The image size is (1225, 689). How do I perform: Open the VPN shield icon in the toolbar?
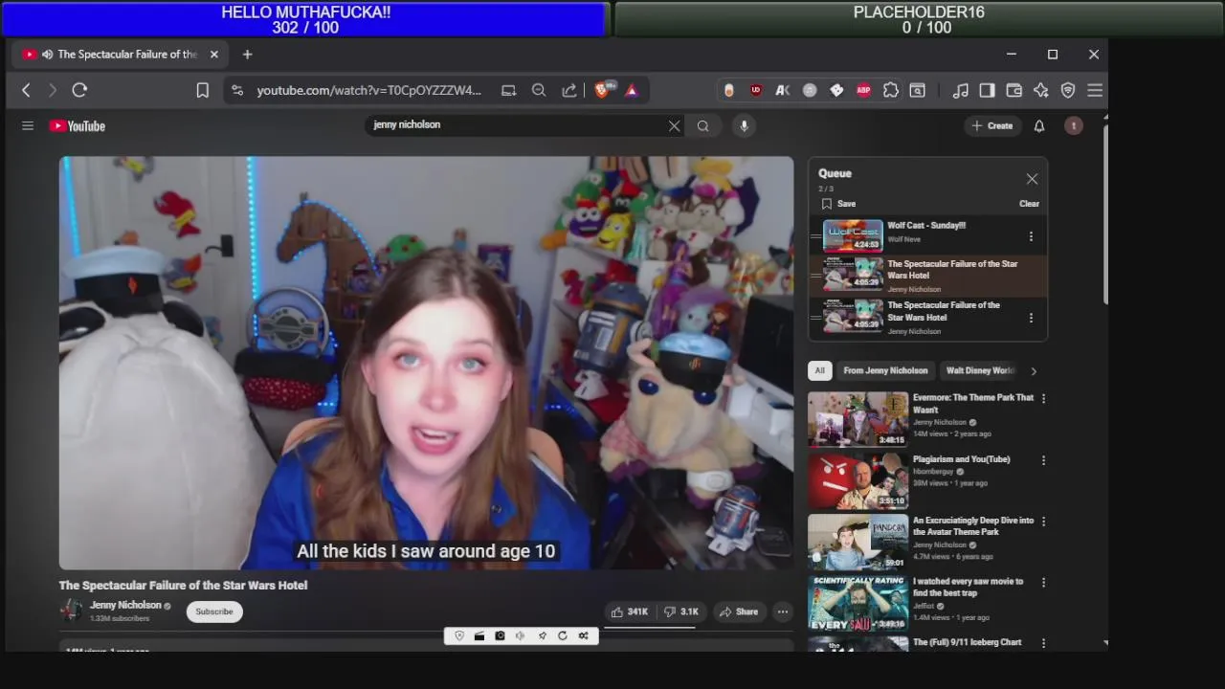pos(1068,90)
